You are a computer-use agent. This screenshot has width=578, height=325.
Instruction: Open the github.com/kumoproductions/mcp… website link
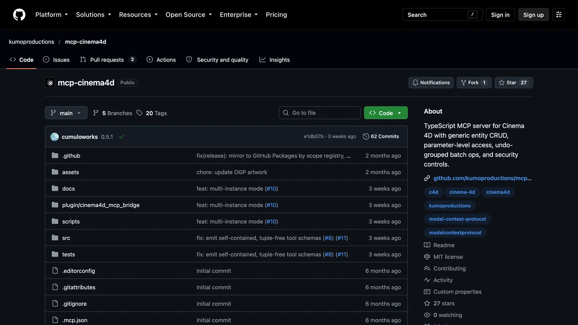482,178
